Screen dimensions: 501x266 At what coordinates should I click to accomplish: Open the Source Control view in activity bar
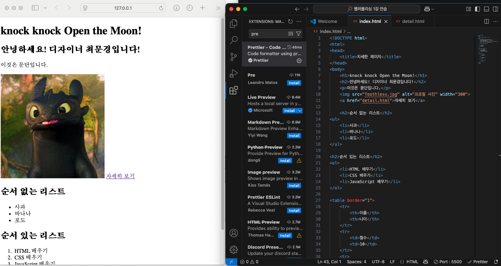(234, 57)
